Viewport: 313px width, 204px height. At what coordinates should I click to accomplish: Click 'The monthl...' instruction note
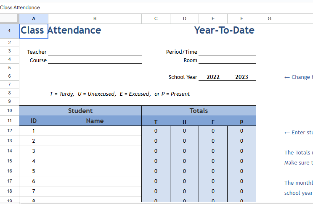click(298, 183)
